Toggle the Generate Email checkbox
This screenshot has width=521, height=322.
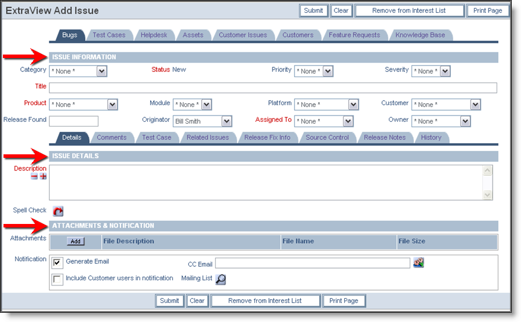coord(57,263)
